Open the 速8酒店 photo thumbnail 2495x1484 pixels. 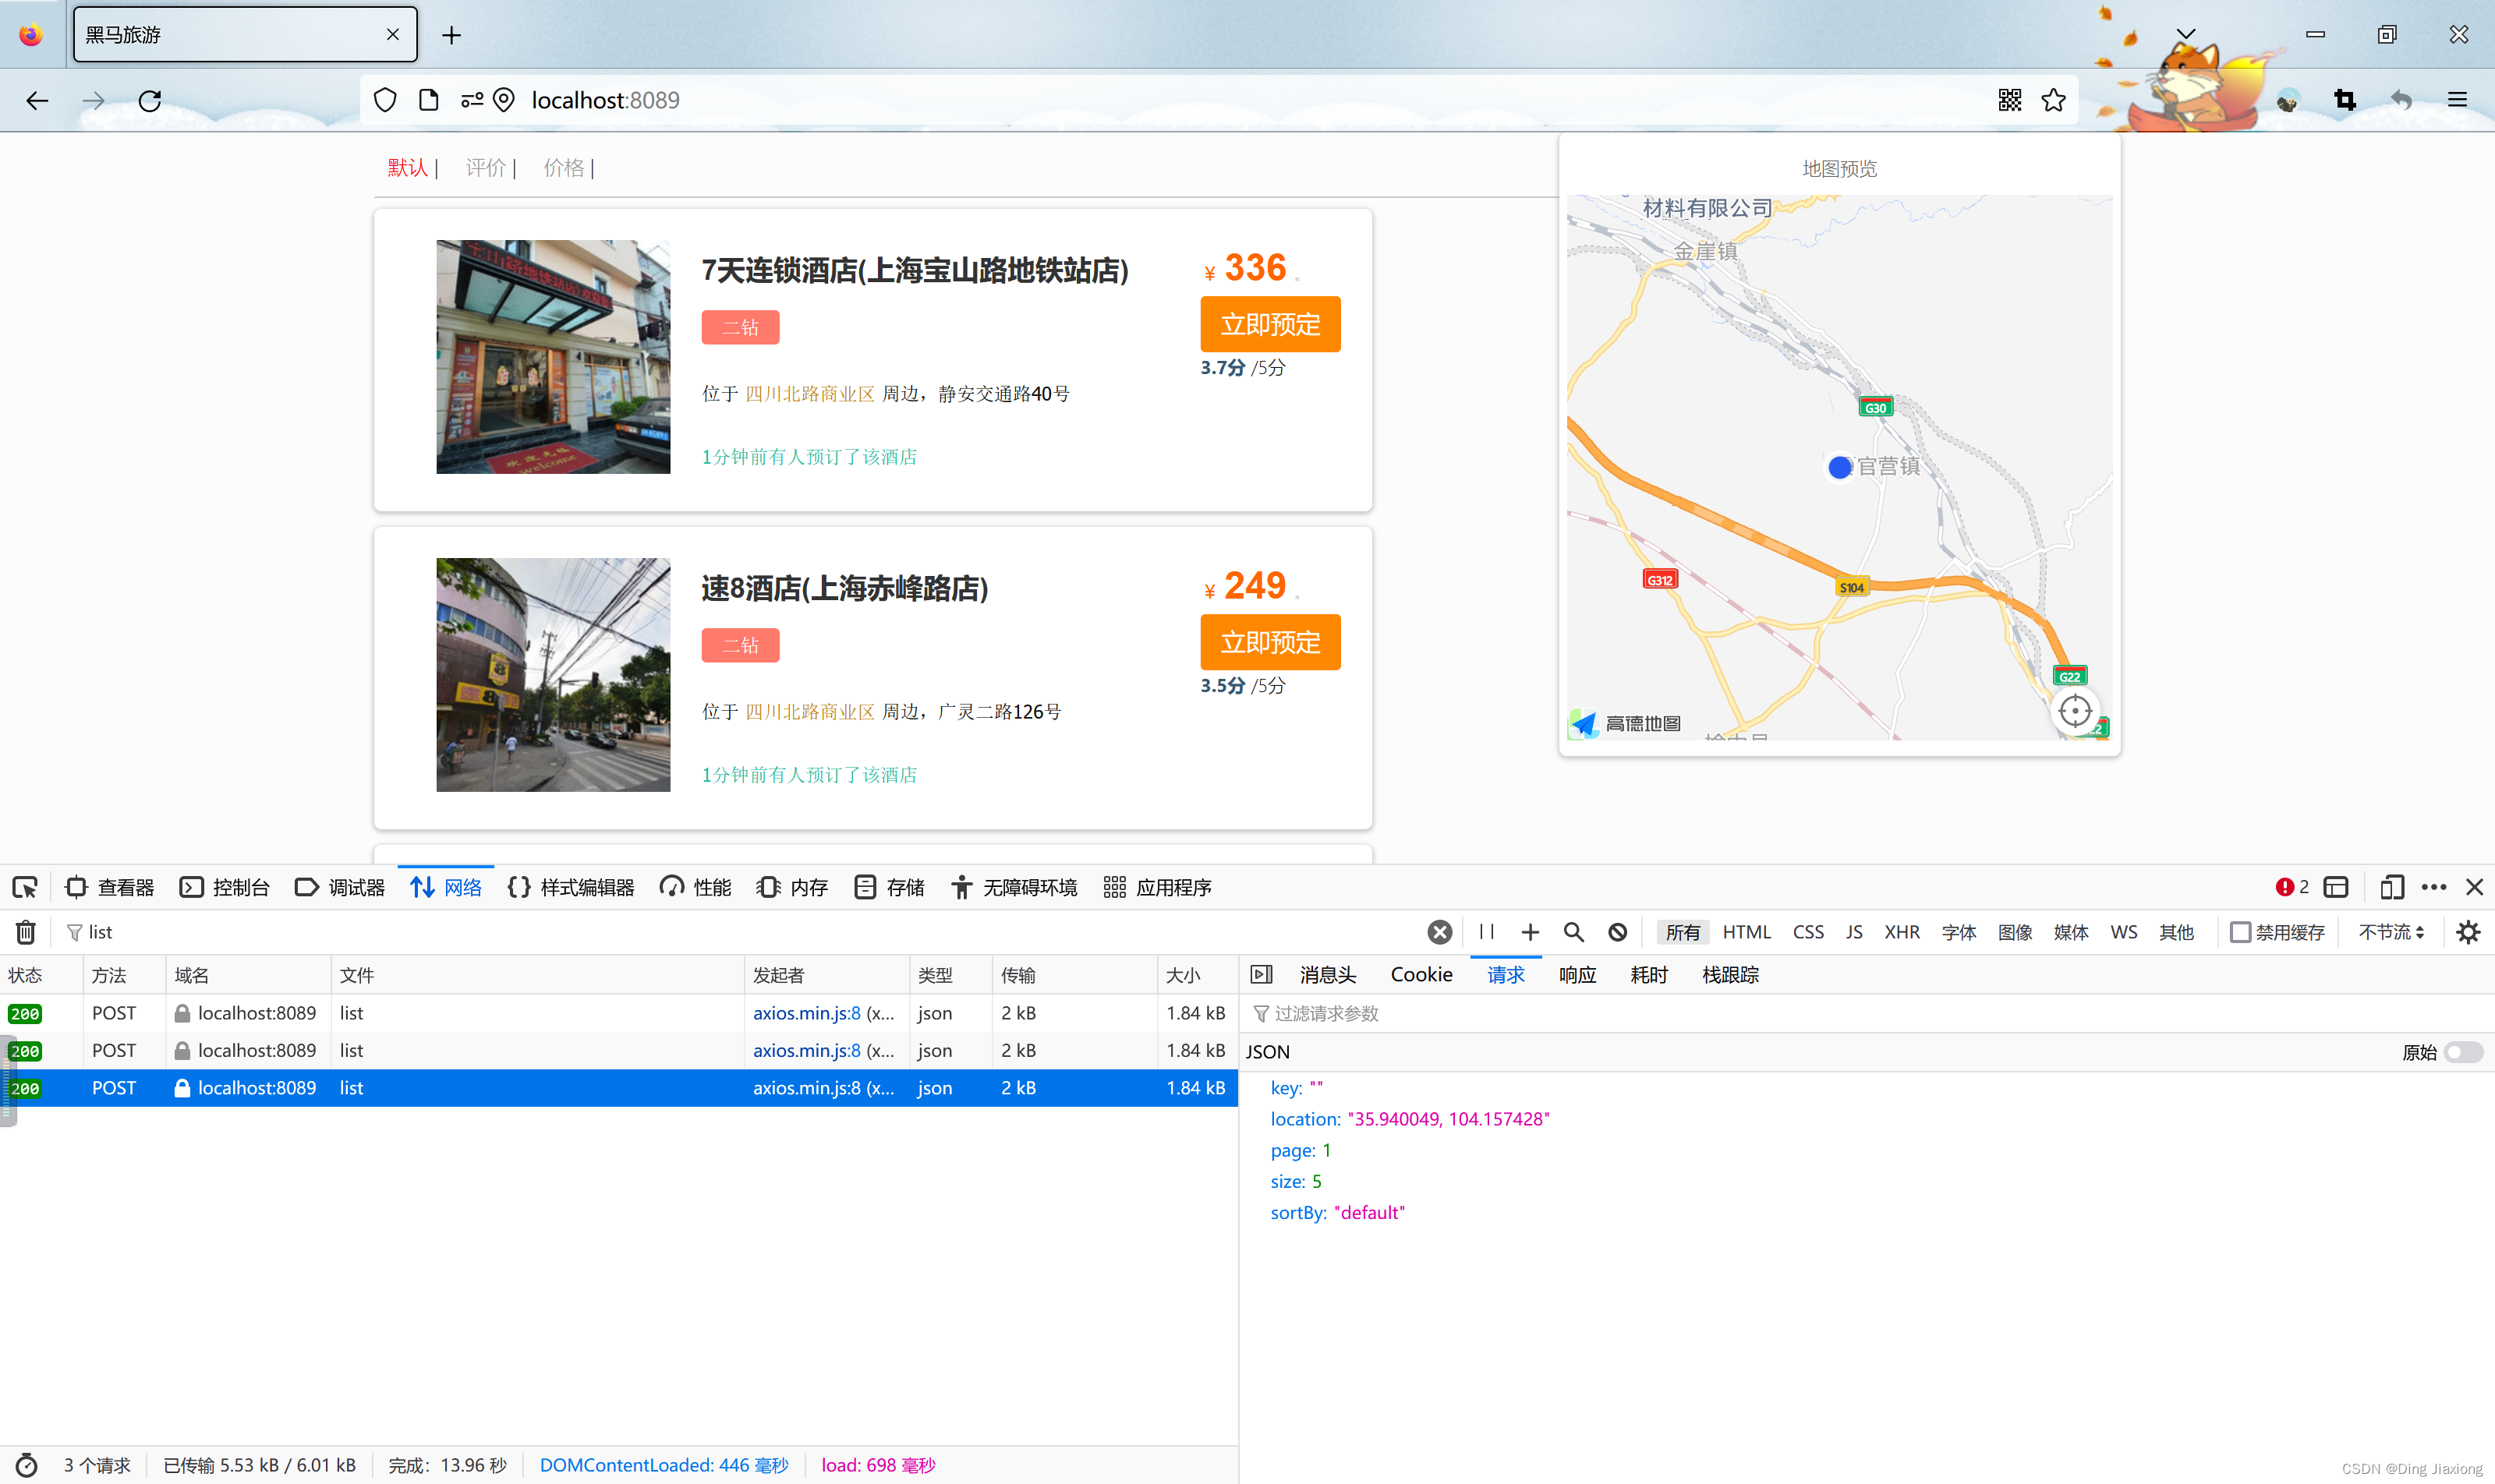point(554,675)
